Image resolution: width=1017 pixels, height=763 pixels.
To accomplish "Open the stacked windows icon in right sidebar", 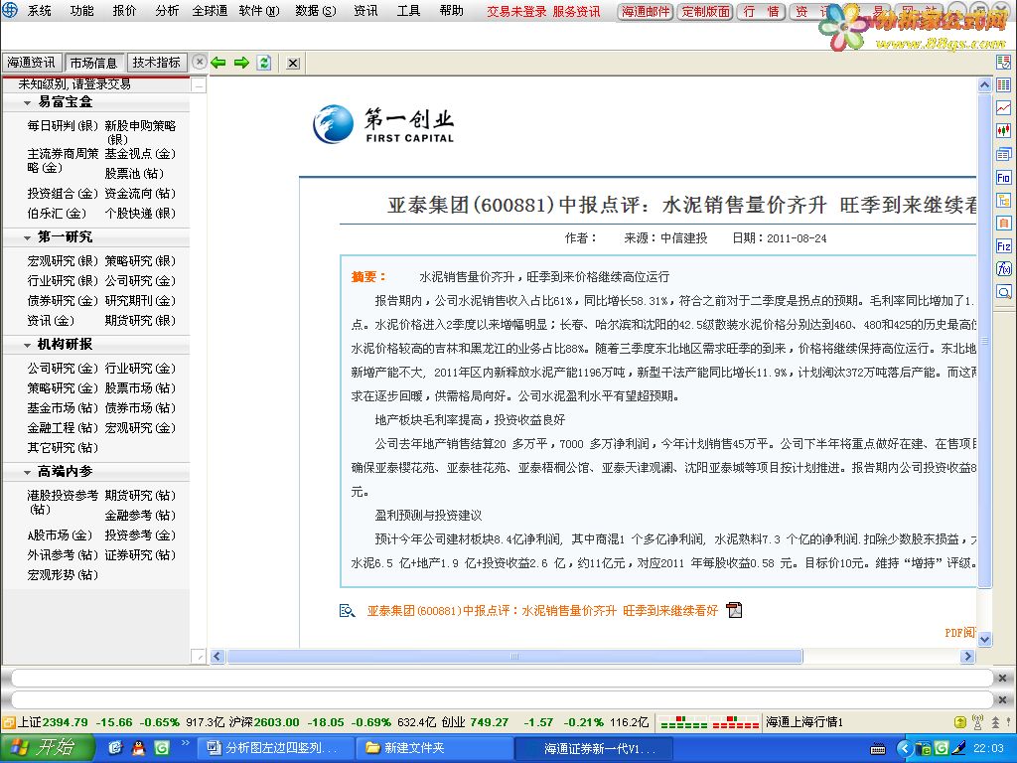I will [x=1003, y=154].
